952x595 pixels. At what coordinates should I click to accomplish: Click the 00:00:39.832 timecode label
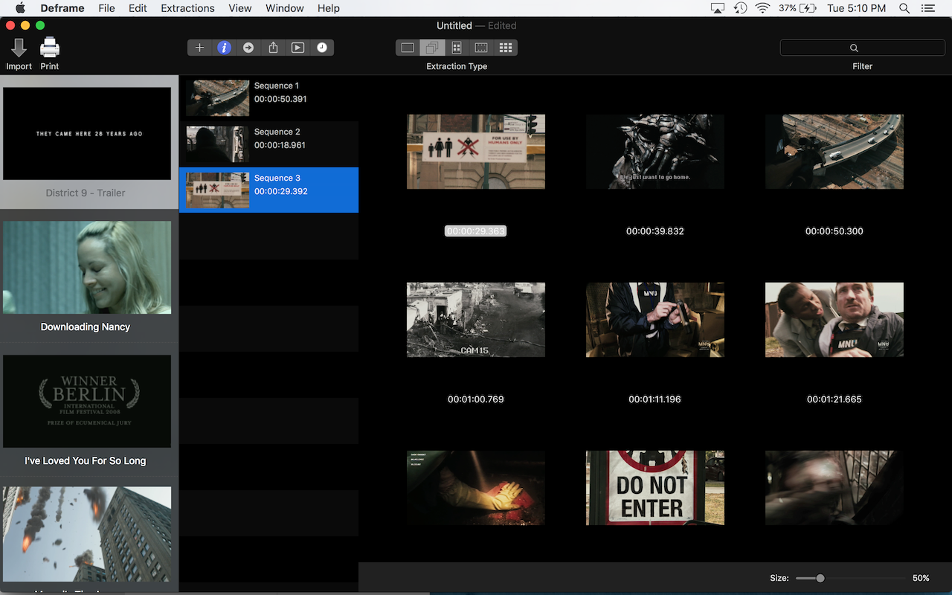(655, 231)
